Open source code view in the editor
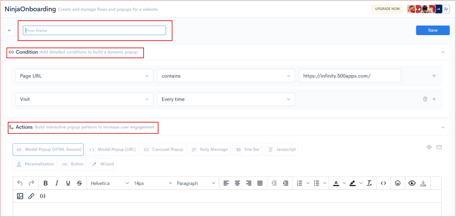 [x=383, y=183]
